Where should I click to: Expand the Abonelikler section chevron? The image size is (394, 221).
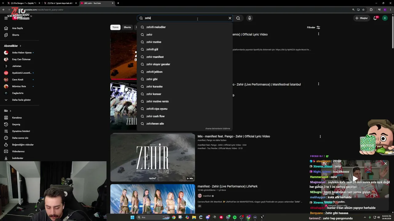click(20, 46)
